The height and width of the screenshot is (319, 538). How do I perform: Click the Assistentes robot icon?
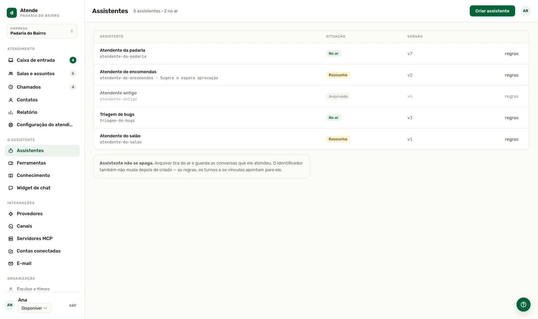[x=11, y=150]
